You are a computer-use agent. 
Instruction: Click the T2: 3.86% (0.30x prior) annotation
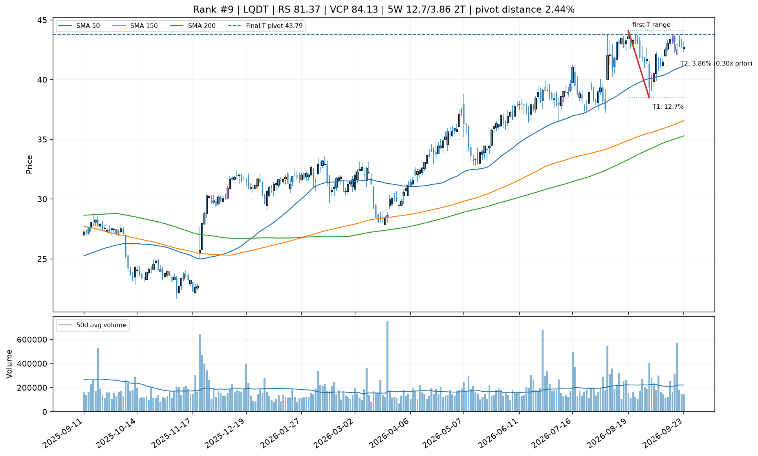tap(716, 64)
